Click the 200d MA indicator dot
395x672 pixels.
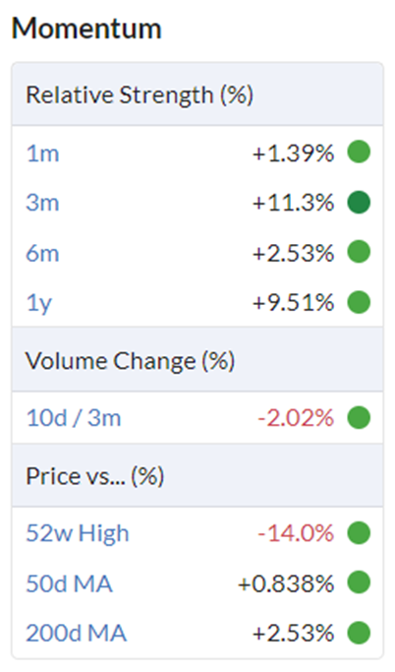(x=359, y=633)
